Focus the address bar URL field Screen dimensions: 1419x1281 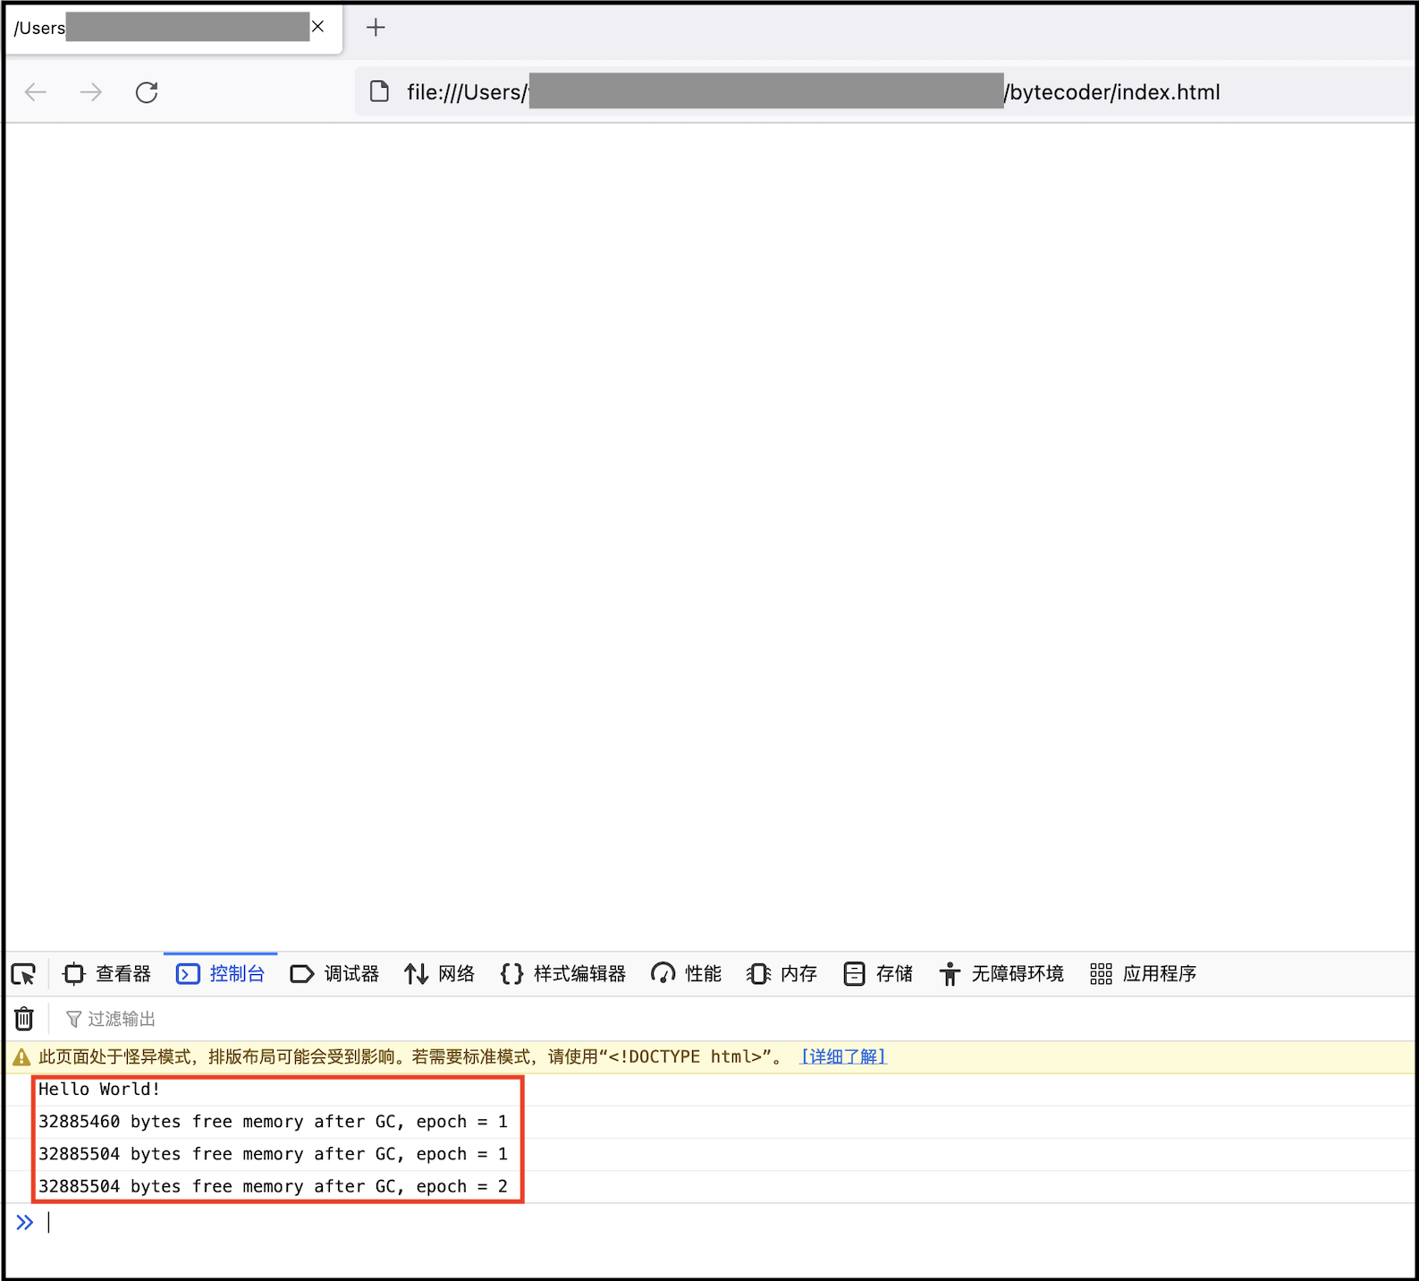pyautogui.click(x=885, y=91)
